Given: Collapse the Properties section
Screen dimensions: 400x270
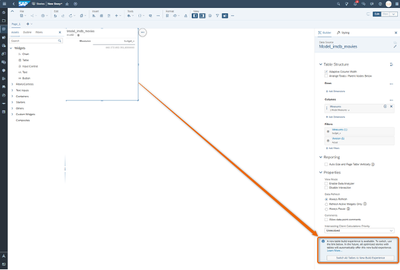Looking at the screenshot, I should click(321, 172).
